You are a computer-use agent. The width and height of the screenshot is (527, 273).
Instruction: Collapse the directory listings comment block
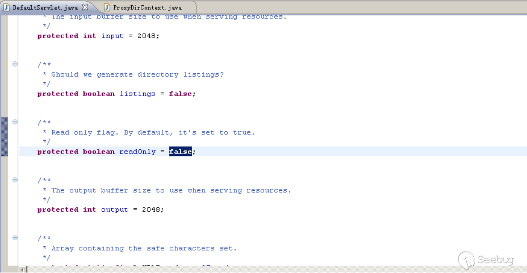[x=15, y=64]
